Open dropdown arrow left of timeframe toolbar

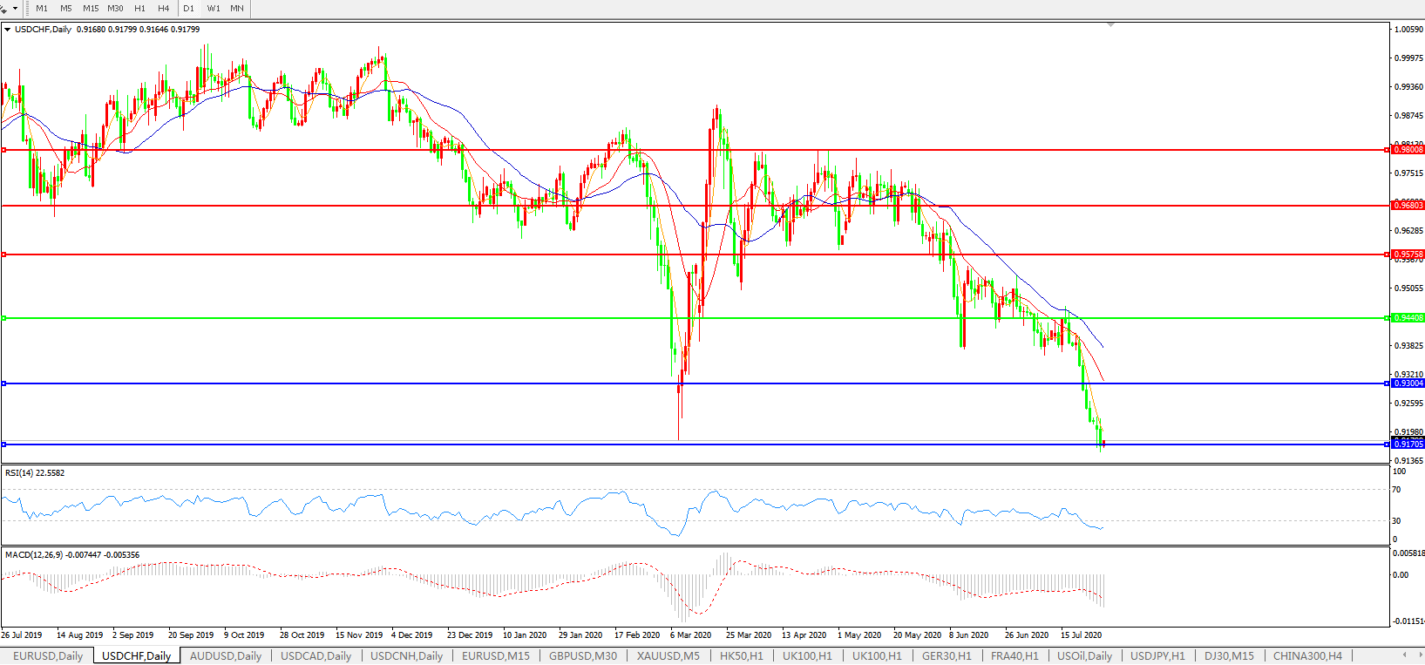click(x=15, y=9)
